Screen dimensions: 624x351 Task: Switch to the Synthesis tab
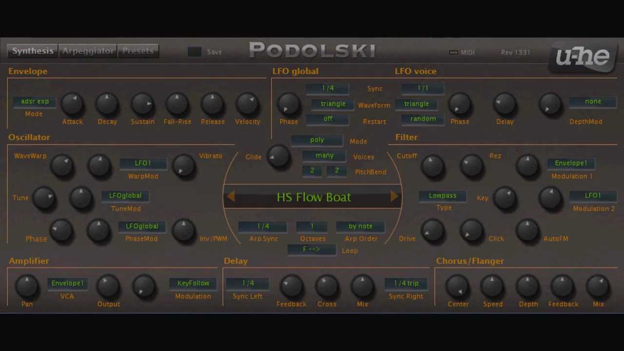coord(33,51)
